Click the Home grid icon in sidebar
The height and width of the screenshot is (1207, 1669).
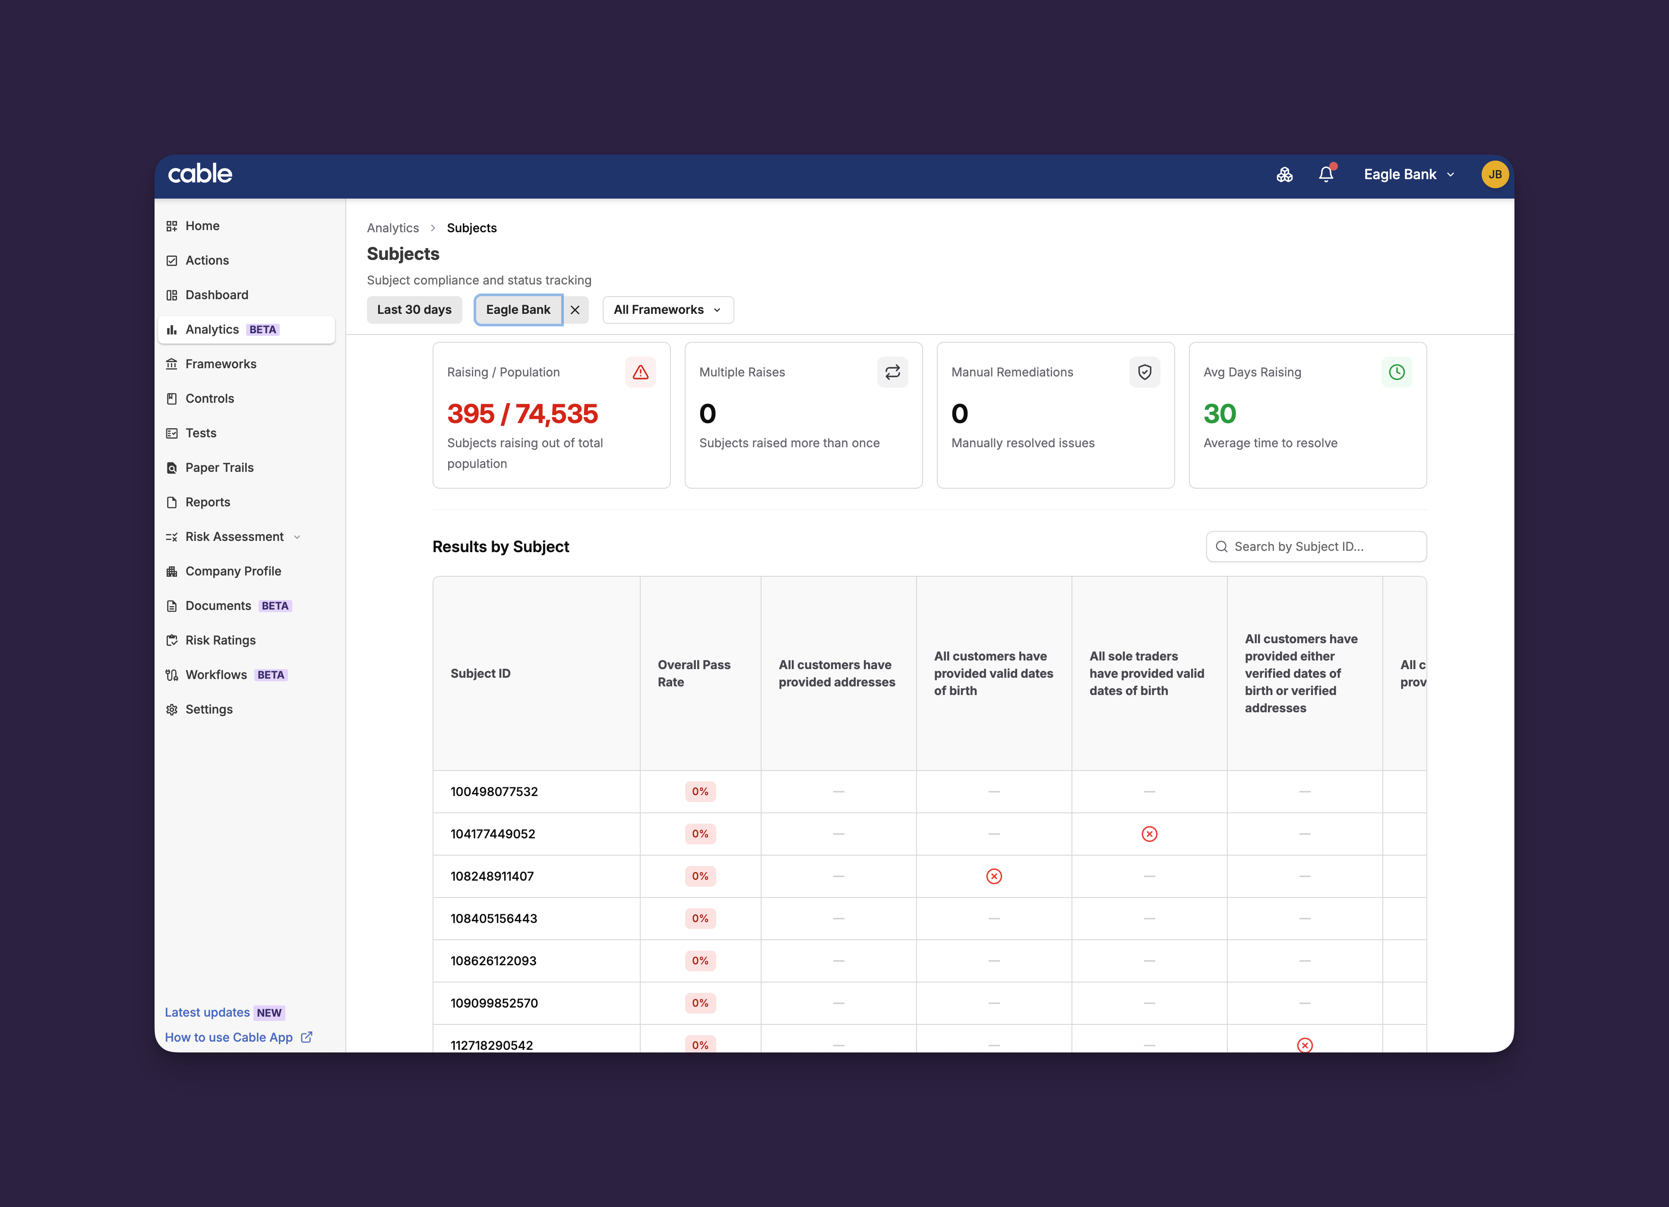(x=171, y=226)
